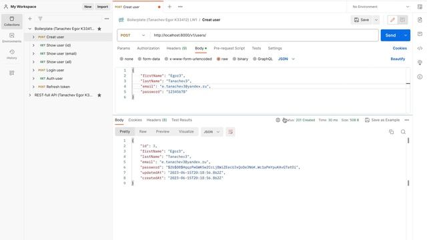Show the Raw response view
The height and width of the screenshot is (240, 427).
coord(143,131)
